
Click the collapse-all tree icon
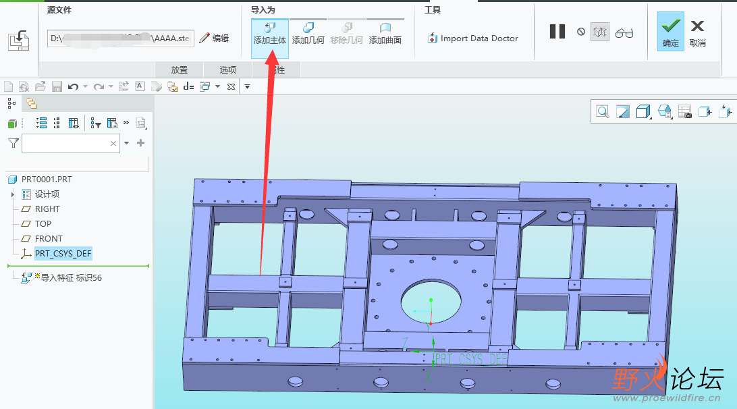(57, 123)
